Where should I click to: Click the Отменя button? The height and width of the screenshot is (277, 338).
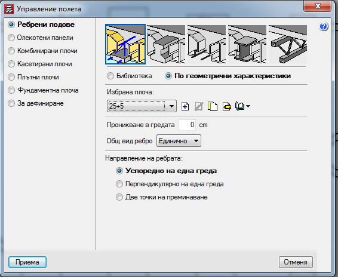click(x=296, y=262)
